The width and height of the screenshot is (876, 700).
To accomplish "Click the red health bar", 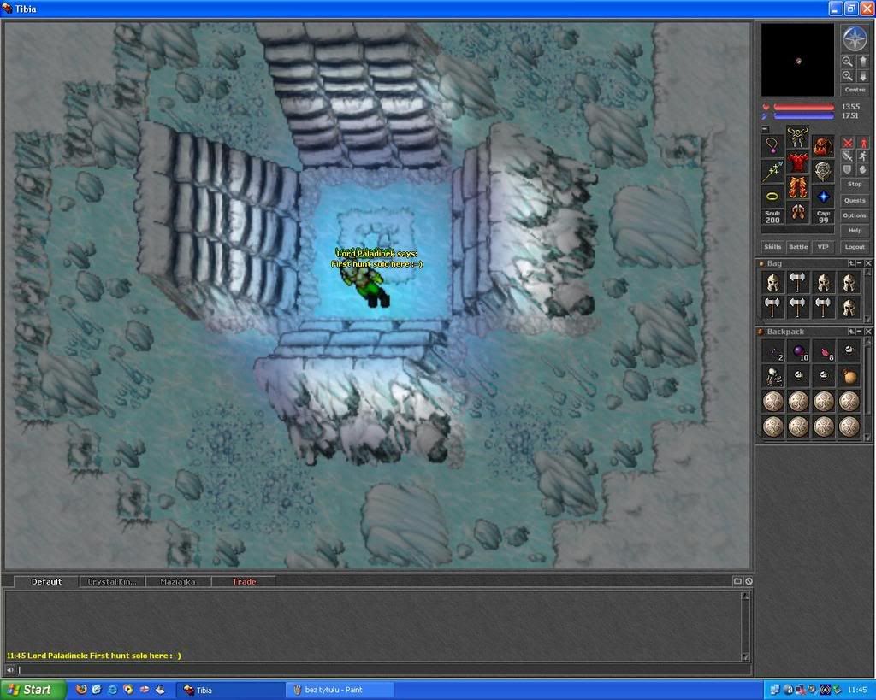I will [x=804, y=107].
